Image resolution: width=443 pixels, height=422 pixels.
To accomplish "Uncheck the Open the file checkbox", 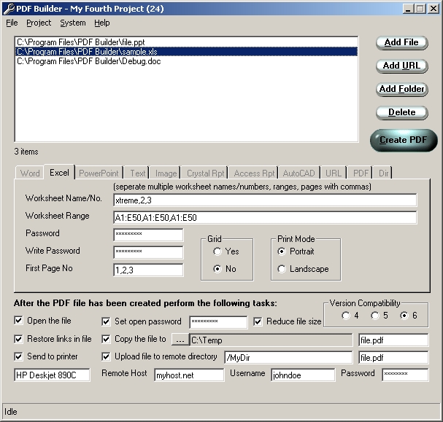I will tap(19, 321).
